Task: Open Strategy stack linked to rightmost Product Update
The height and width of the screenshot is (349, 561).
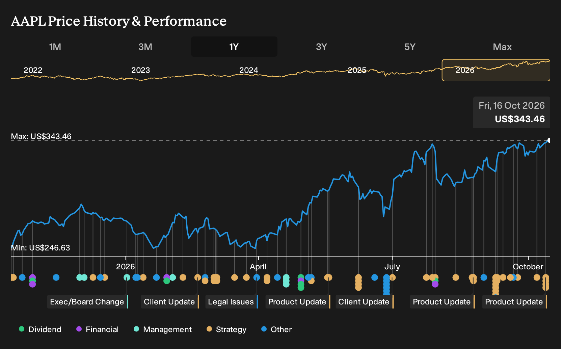Action: (x=546, y=283)
